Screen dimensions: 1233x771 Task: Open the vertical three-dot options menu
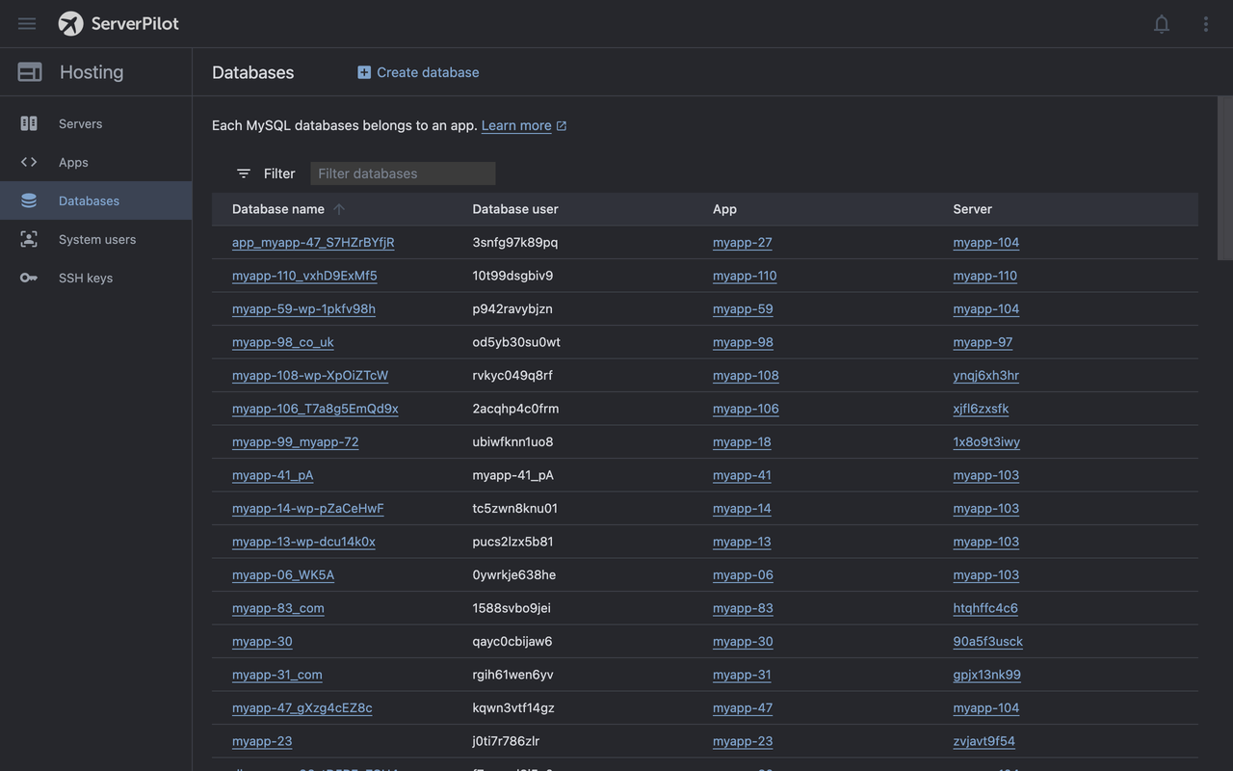(x=1205, y=24)
